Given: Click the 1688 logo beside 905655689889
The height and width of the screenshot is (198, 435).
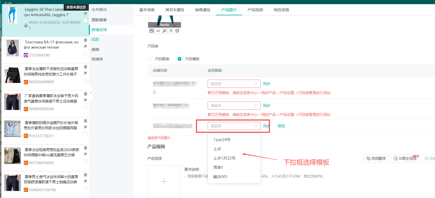Looking at the screenshot, I should pos(26,82).
